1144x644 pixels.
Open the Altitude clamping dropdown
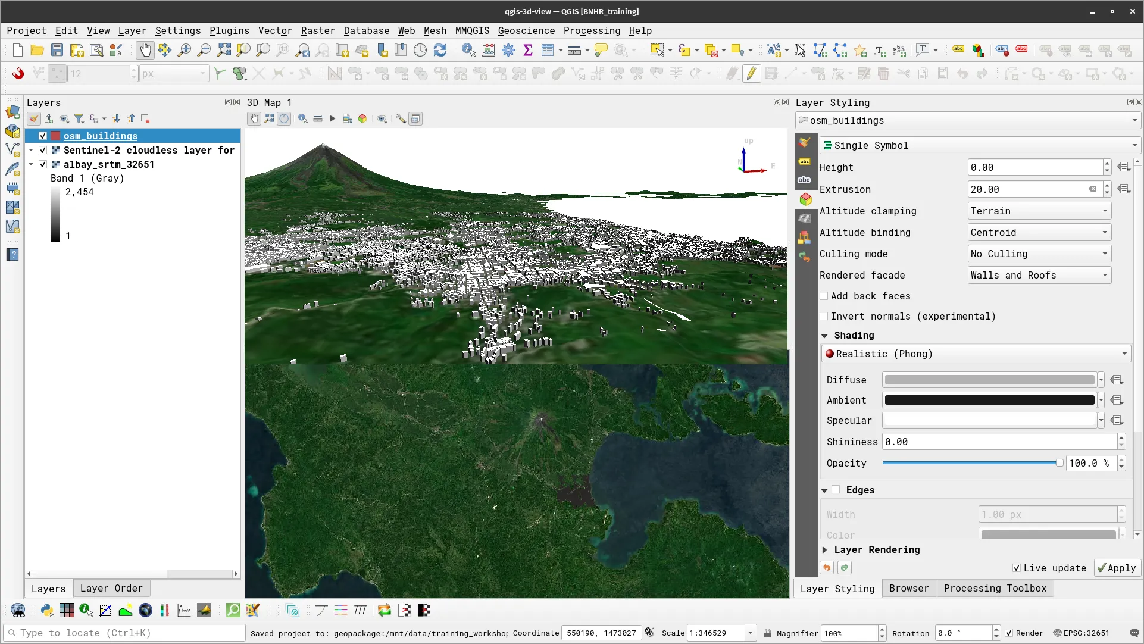[x=1038, y=211]
